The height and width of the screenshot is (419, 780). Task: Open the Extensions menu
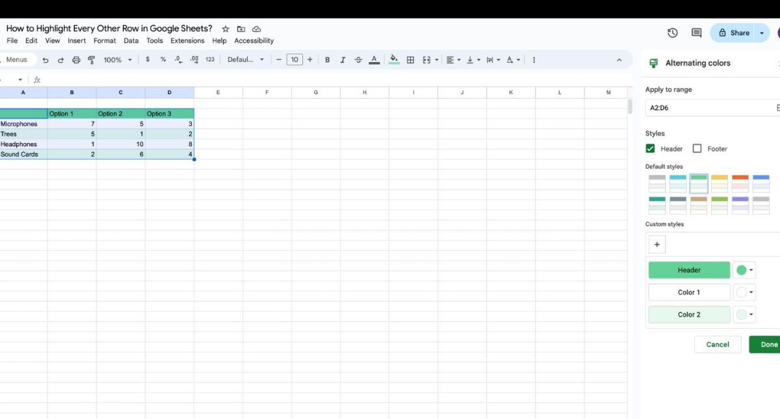coord(187,40)
